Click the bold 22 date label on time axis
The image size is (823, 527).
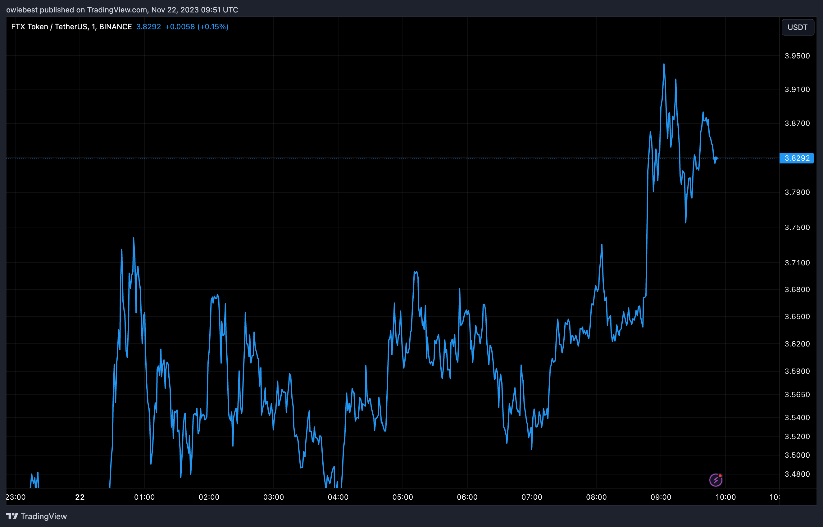80,497
